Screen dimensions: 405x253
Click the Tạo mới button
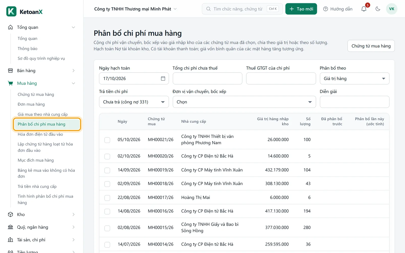[301, 9]
